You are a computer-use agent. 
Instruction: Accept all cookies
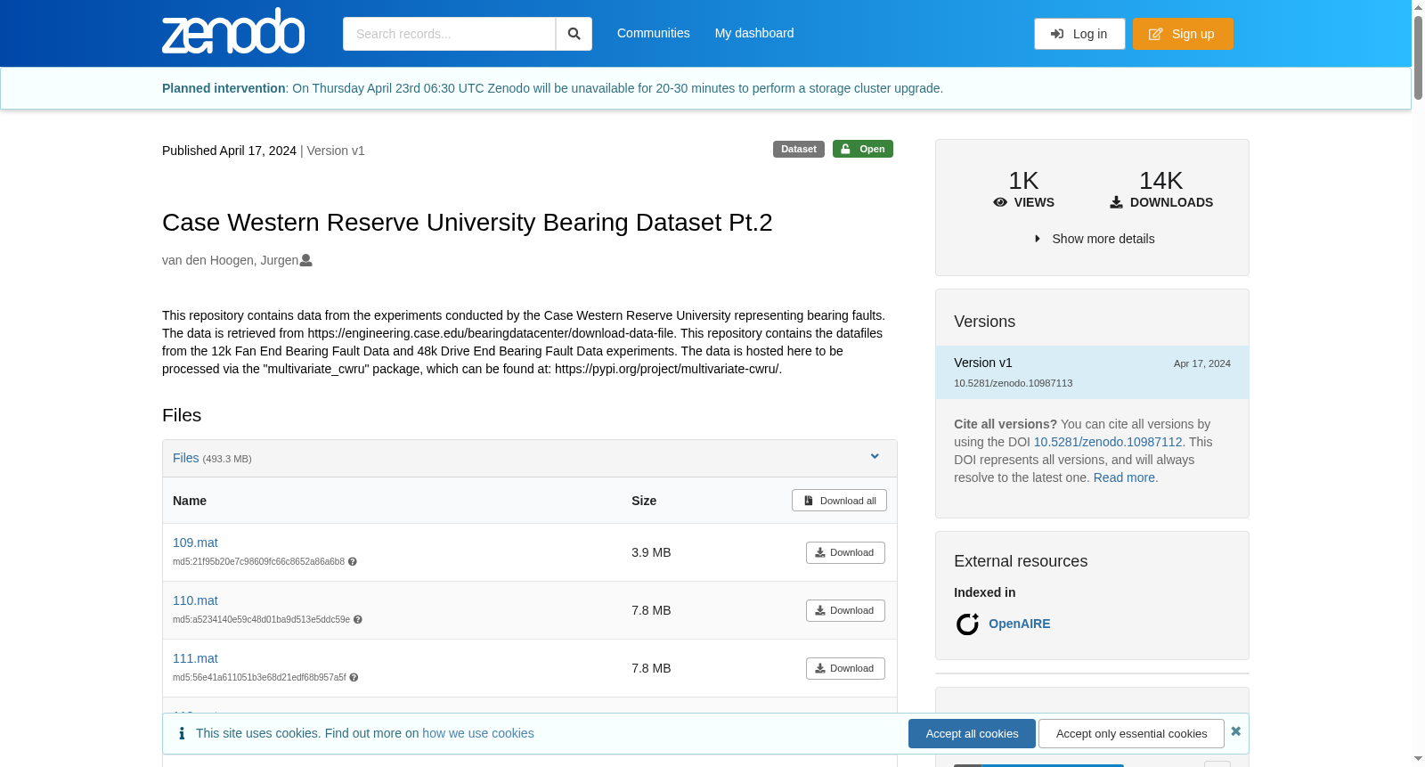click(x=972, y=734)
